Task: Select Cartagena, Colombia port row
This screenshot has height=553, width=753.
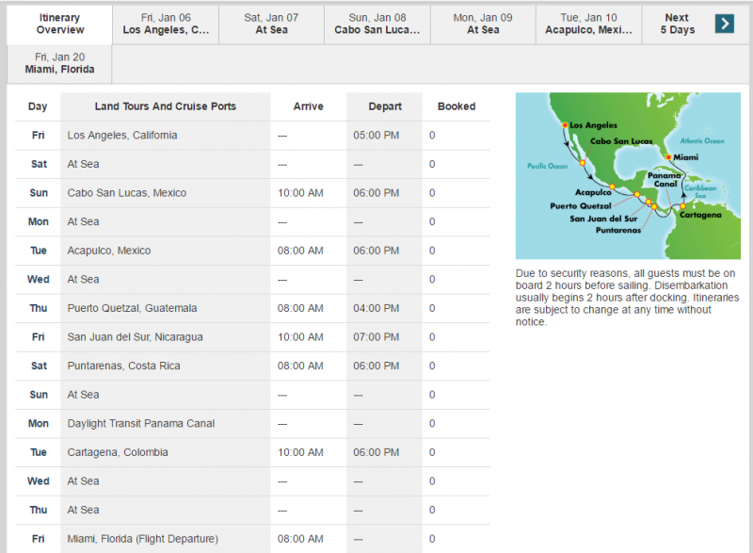Action: [116, 452]
